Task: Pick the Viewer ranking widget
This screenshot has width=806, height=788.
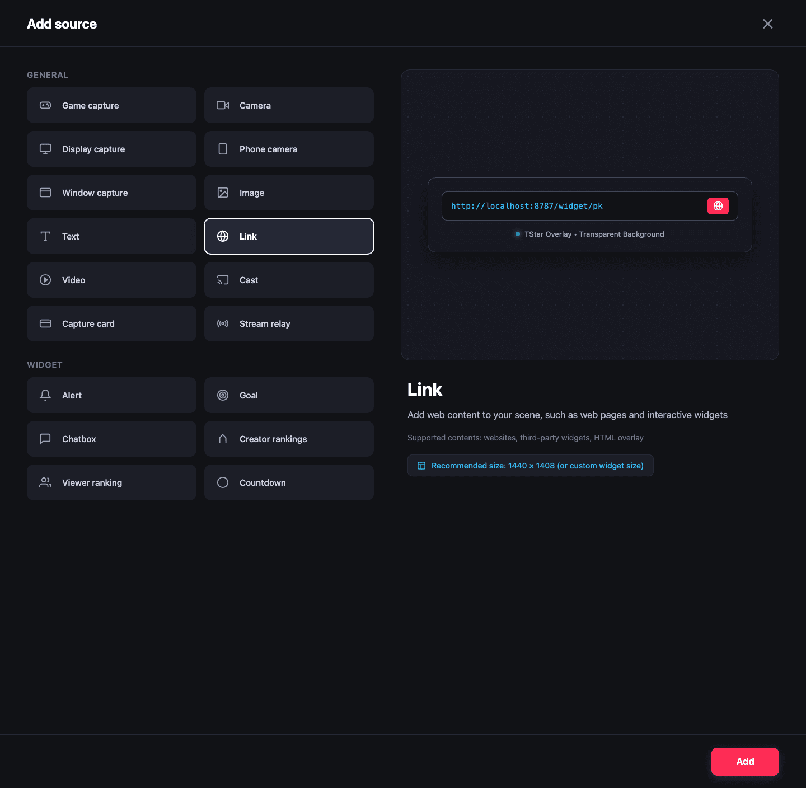Action: (x=111, y=482)
